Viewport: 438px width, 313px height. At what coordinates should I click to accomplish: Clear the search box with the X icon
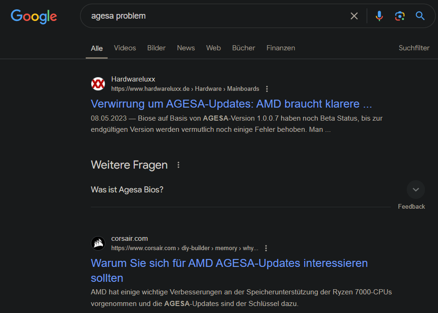click(354, 16)
